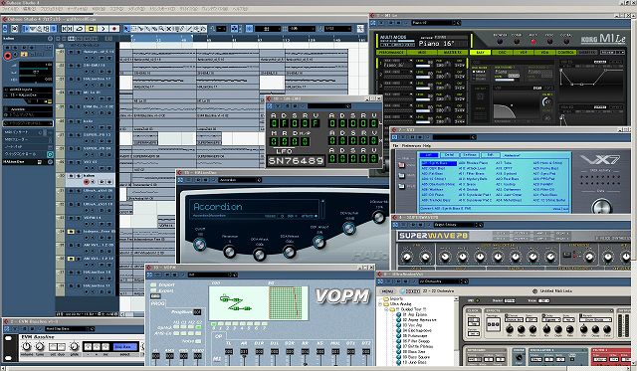Open the snap type dropdown in Cubase toolbar
The height and width of the screenshot is (371, 637).
tap(267, 29)
